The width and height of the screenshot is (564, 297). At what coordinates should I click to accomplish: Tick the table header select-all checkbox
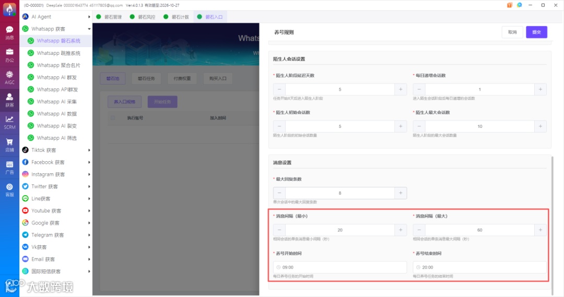(x=113, y=118)
